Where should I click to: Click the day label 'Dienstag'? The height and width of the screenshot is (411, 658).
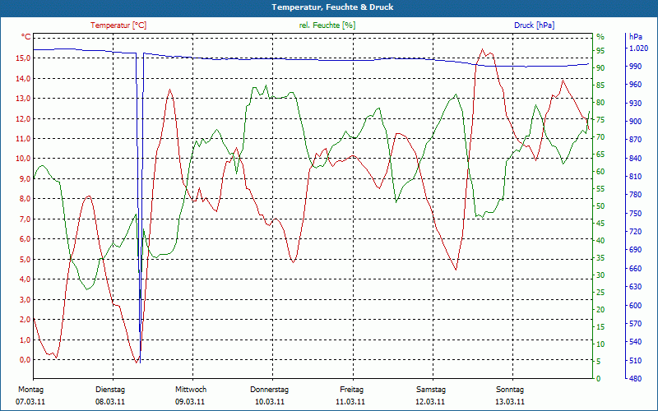tap(110, 390)
